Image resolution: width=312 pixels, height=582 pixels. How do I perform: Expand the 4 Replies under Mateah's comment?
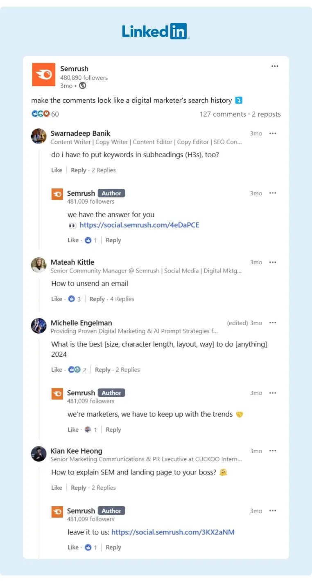click(122, 299)
